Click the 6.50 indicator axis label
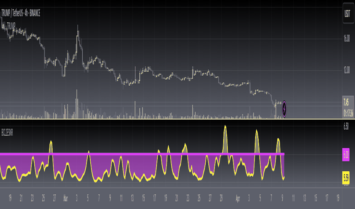Screen dimensions: 355x209 [346, 126]
